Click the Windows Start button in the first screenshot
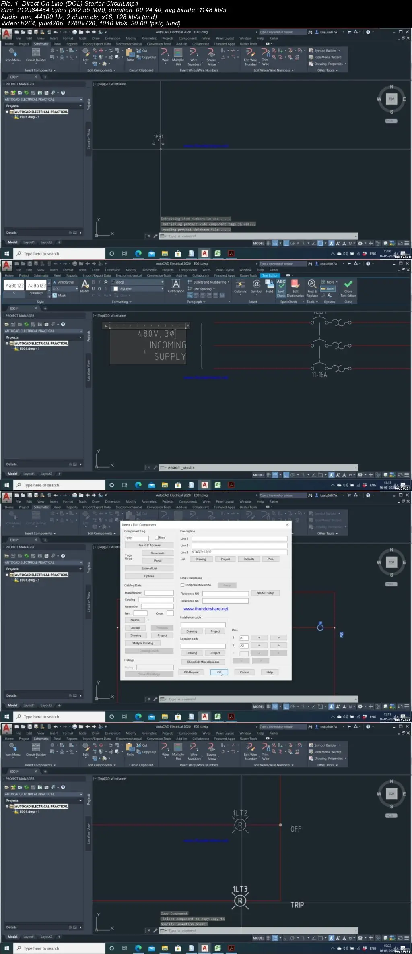Screen dimensions: 412x954 click(x=6, y=253)
